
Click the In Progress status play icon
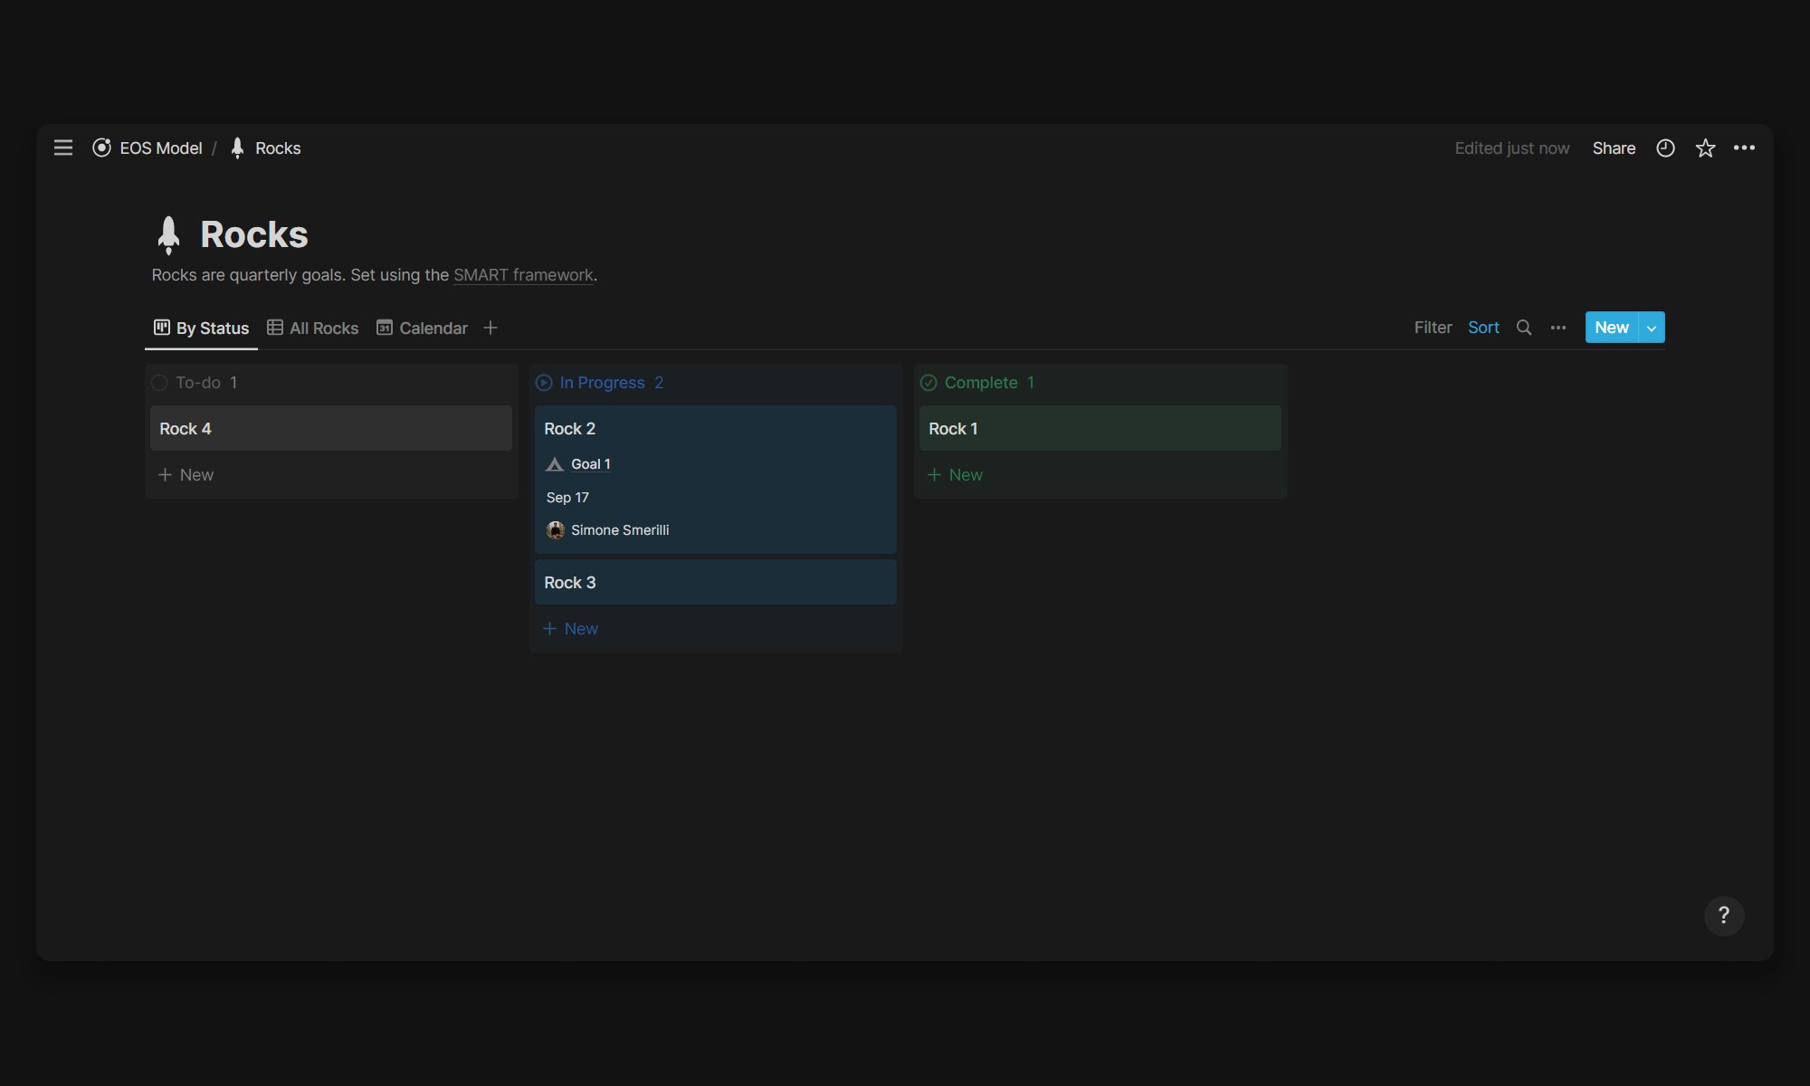[x=544, y=383]
